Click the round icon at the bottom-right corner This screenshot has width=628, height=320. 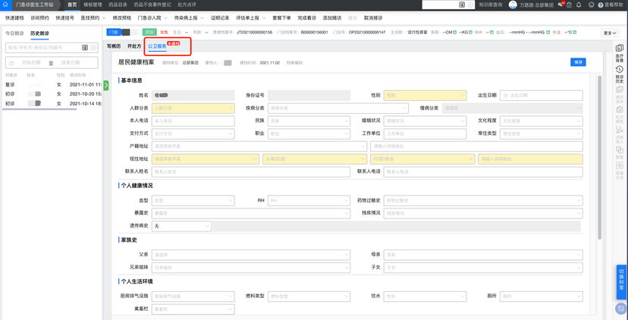(620, 309)
